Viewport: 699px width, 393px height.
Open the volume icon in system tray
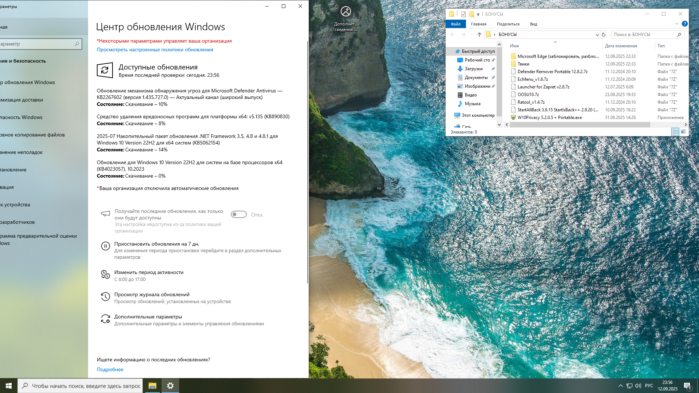pos(638,386)
